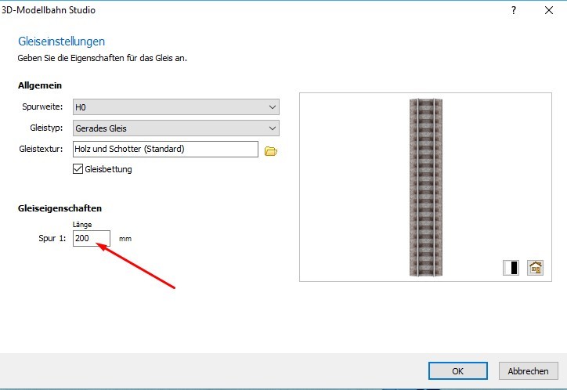Toggle black-white background icon in preview

tap(511, 268)
